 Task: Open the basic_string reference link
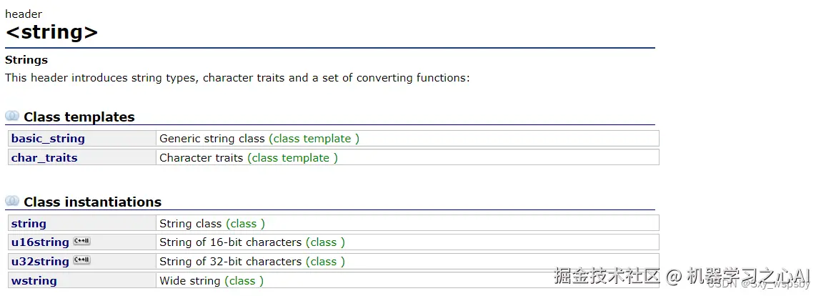(x=48, y=139)
